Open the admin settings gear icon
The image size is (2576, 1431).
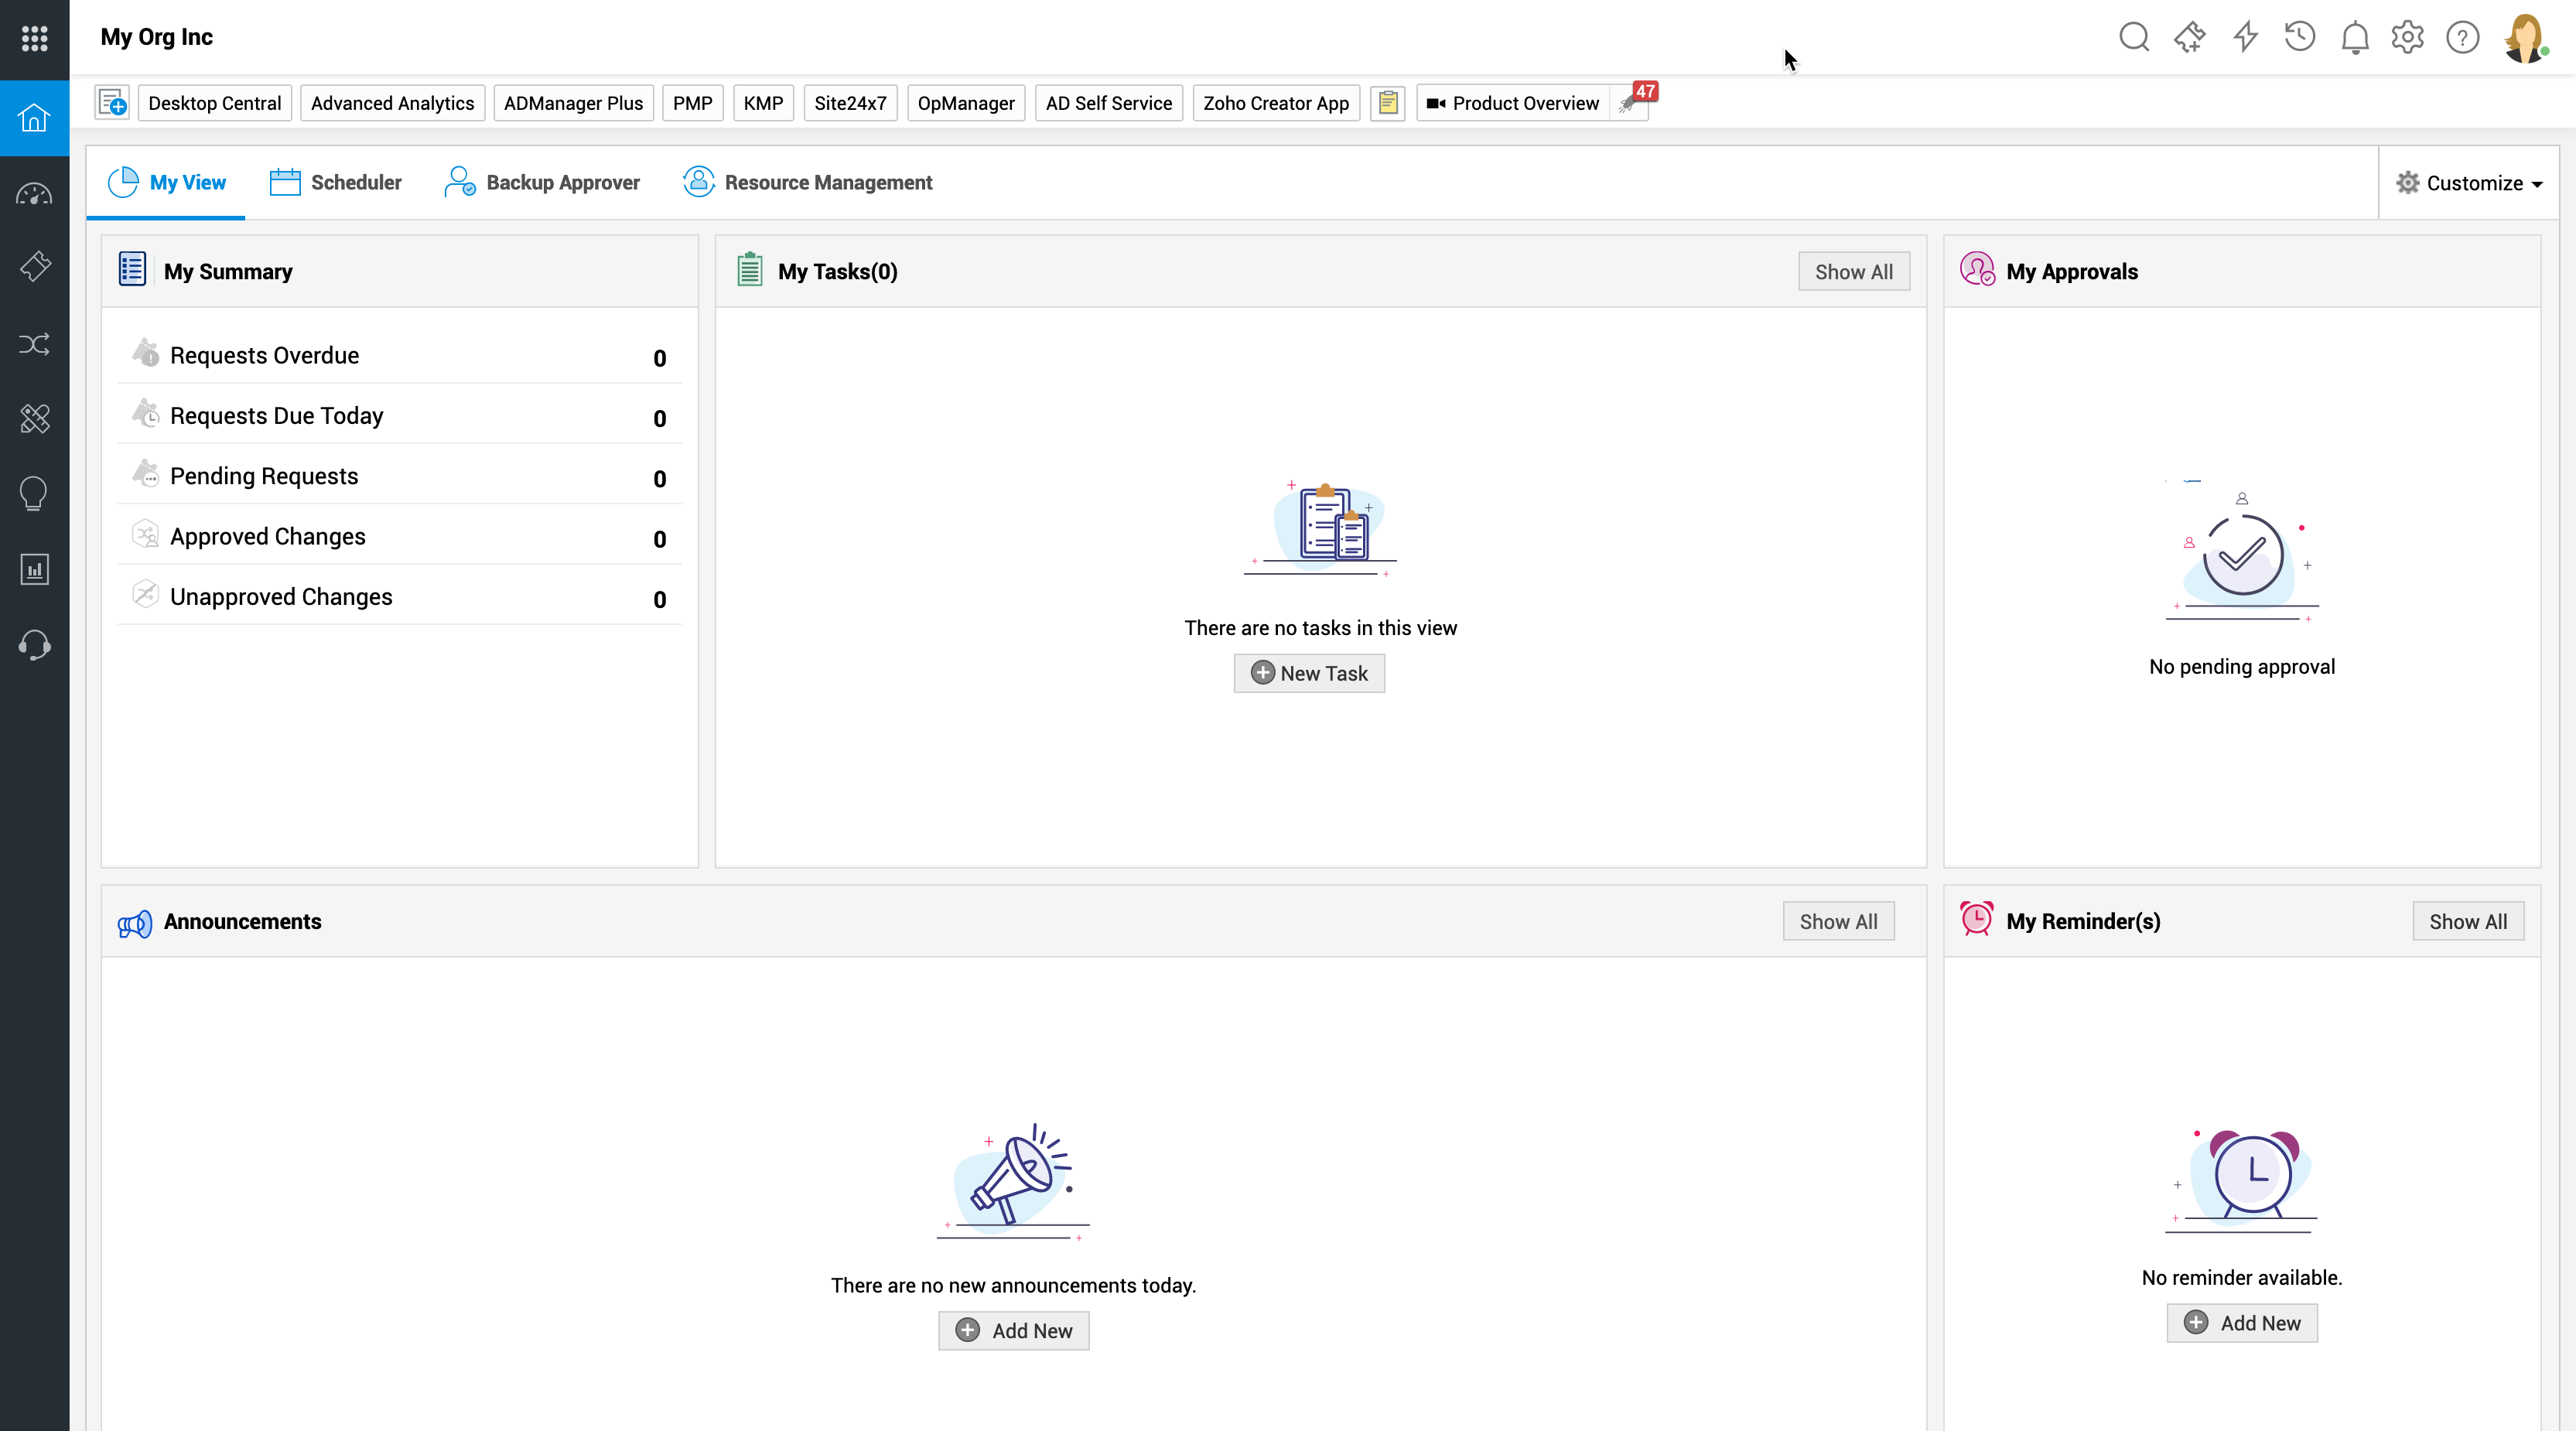point(2407,38)
